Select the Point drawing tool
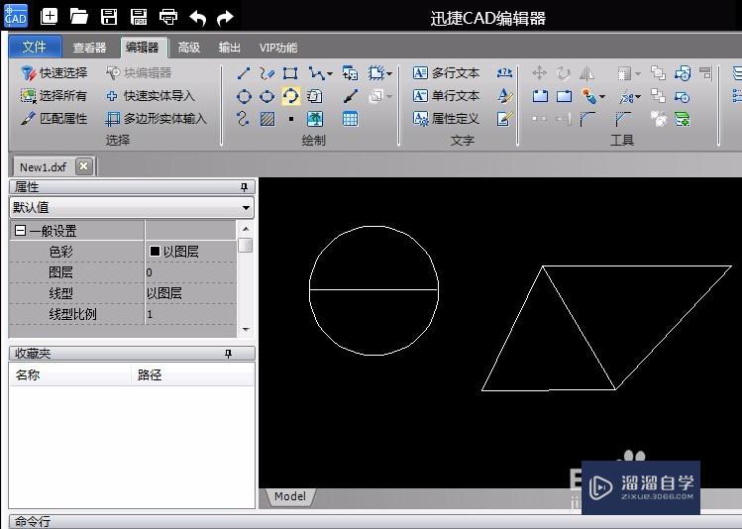 [x=291, y=119]
